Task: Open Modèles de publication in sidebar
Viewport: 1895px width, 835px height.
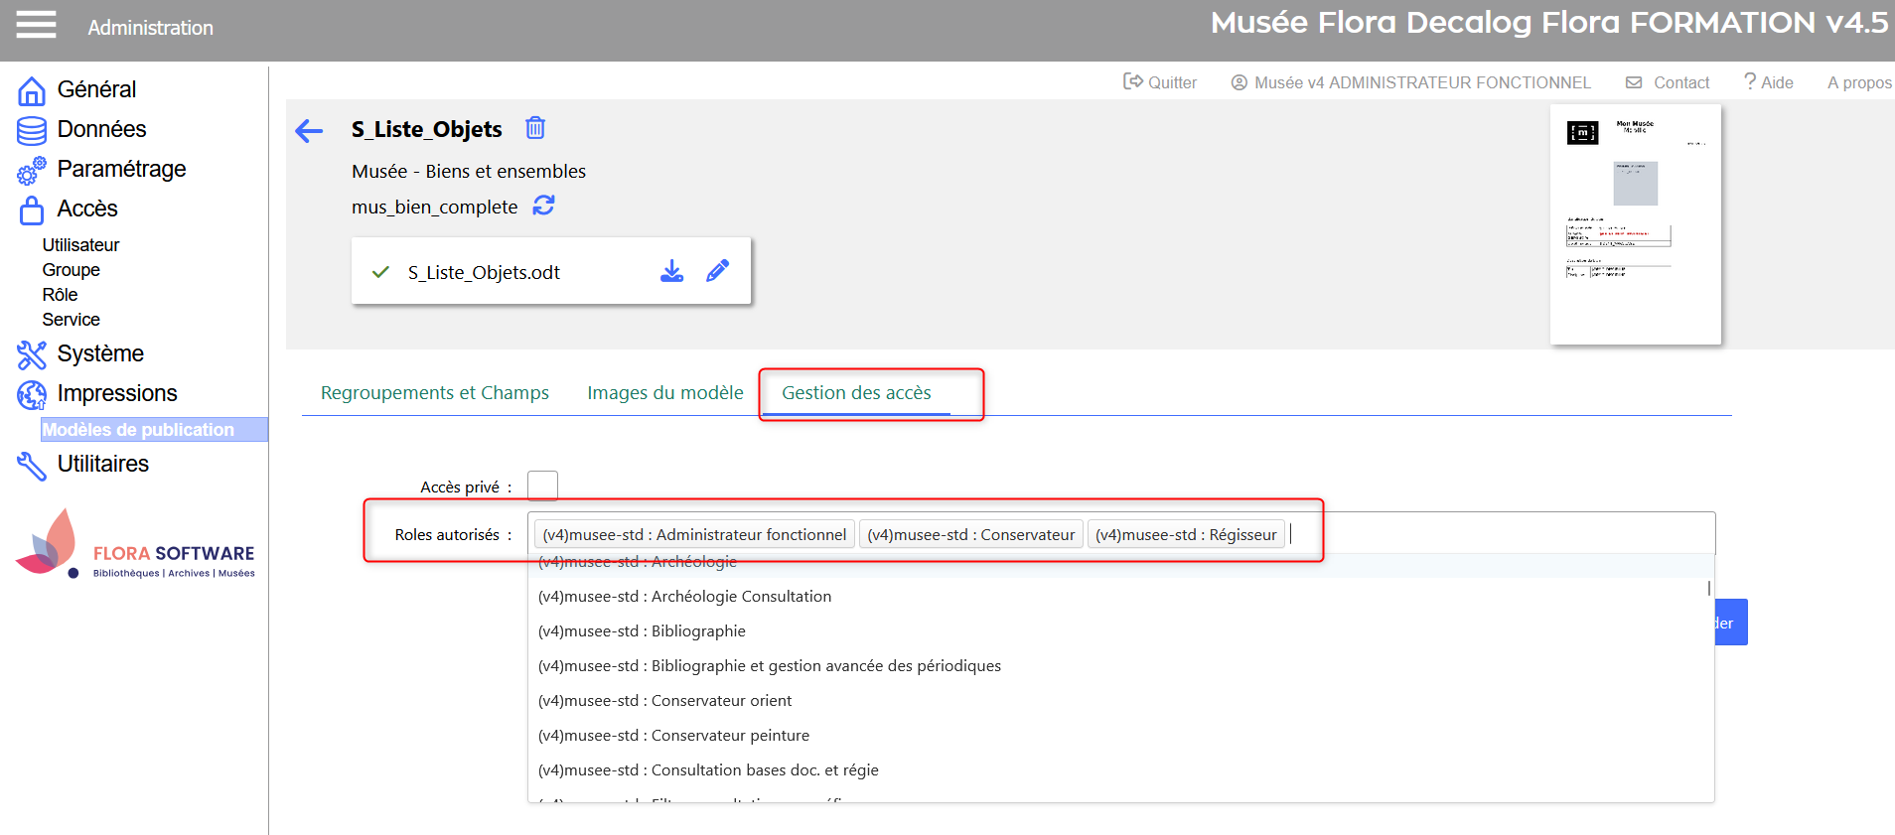Action: pyautogui.click(x=138, y=430)
